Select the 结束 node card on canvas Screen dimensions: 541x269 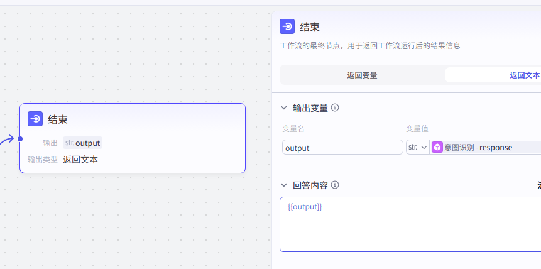[x=133, y=138]
